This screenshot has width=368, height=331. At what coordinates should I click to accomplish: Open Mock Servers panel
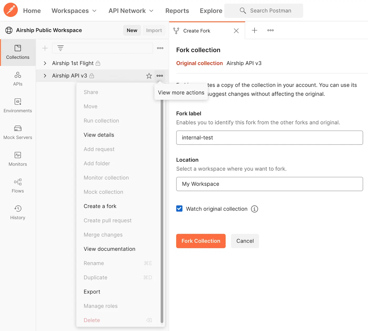pyautogui.click(x=18, y=132)
